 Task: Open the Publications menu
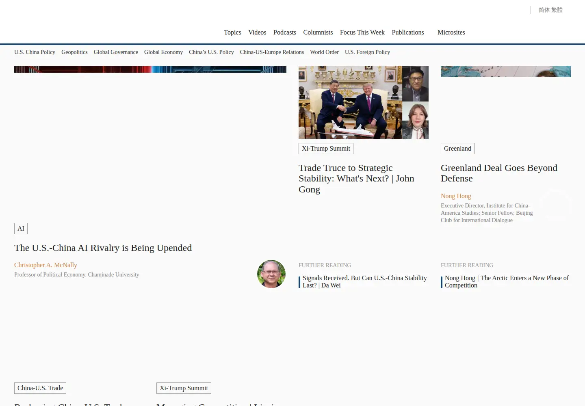(x=408, y=32)
